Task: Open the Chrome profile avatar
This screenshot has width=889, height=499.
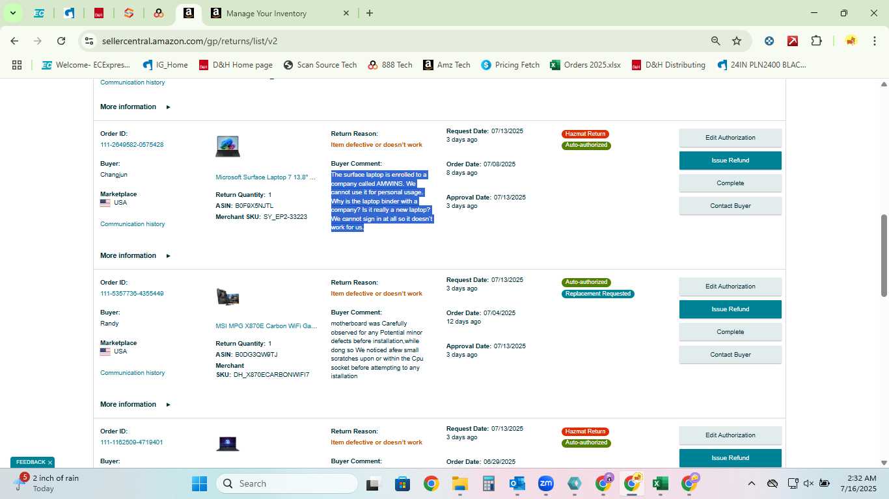Action: 851,41
